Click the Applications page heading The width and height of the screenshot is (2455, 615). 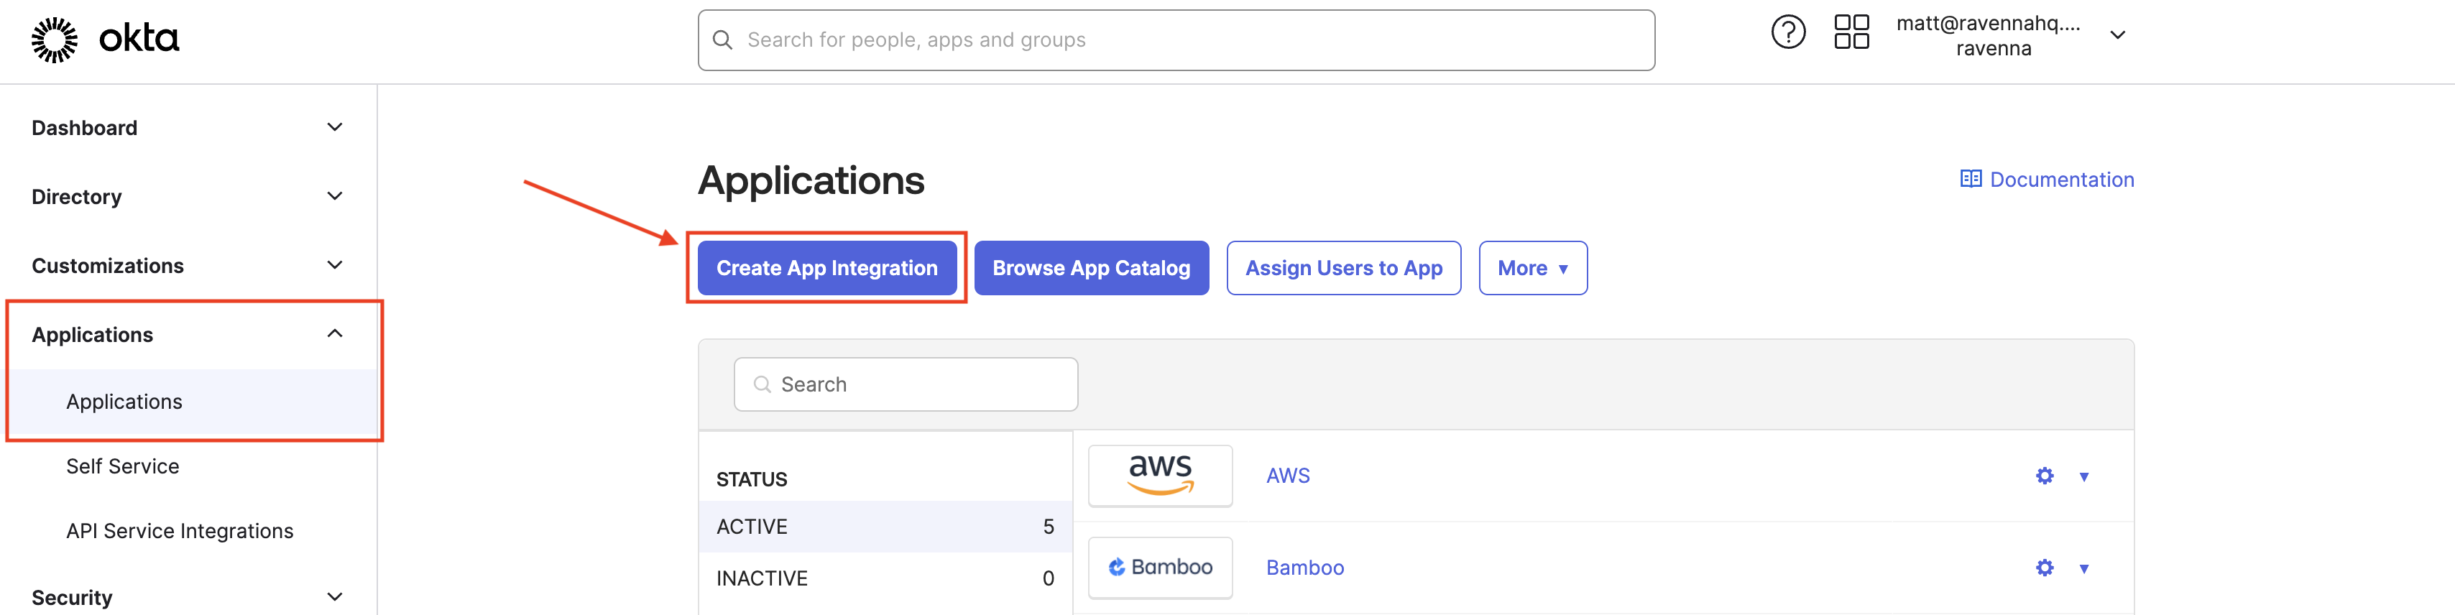coord(811,180)
